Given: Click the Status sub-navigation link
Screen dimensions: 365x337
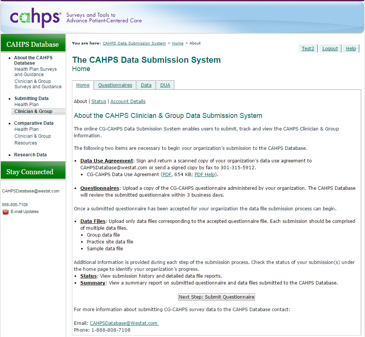Looking at the screenshot, I should 99,102.
